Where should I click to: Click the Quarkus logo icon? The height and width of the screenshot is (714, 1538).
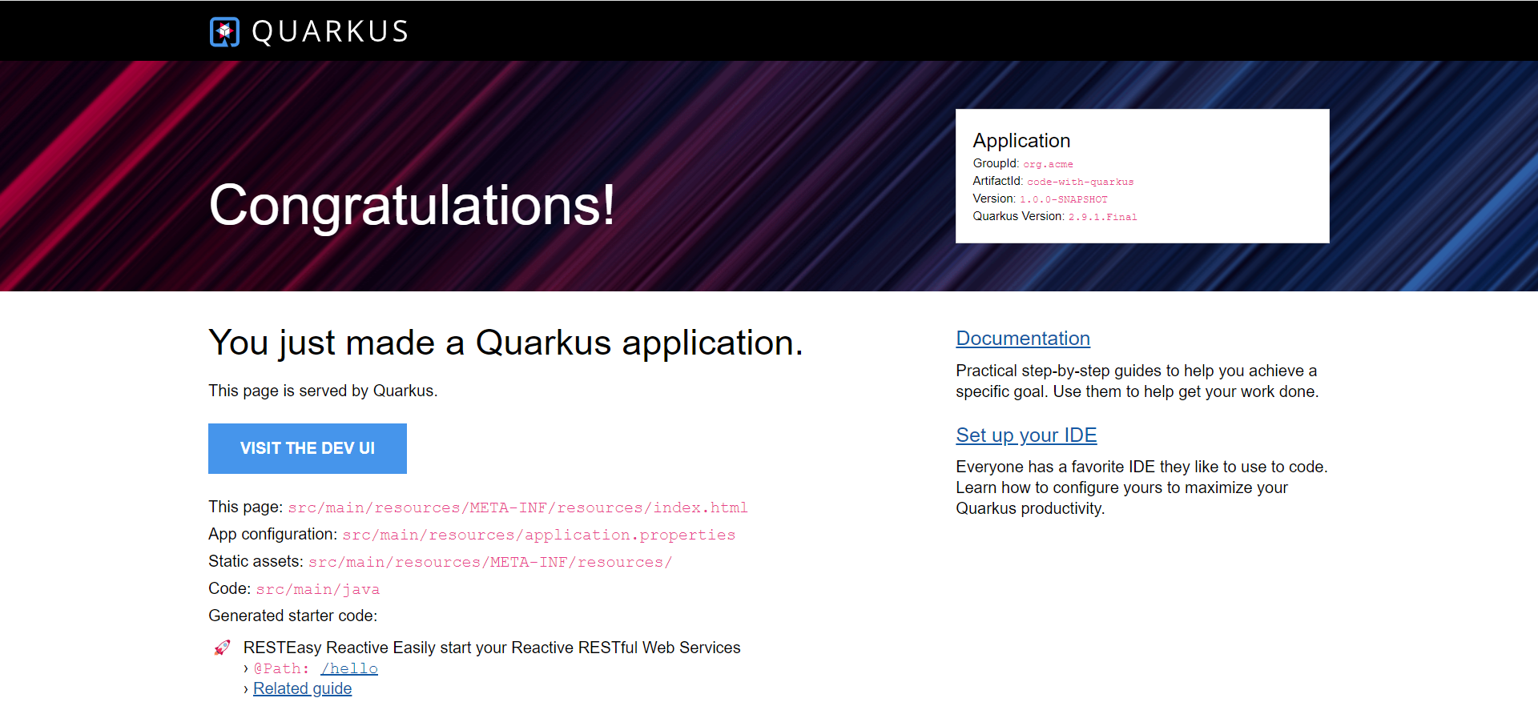pyautogui.click(x=224, y=32)
